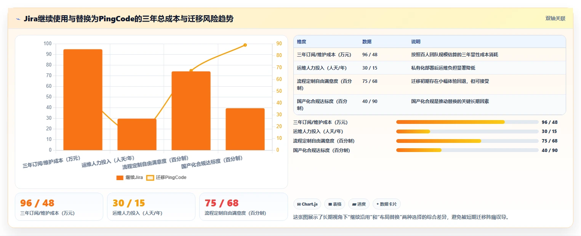Click the table value 40 / 90

(x=370, y=101)
